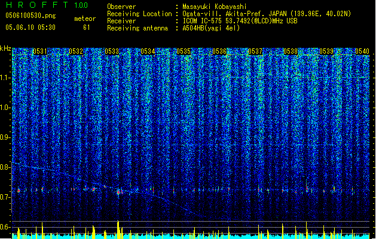Viewport: 376px width, 239px height.
Task: Select the 1.1 frequency axis label
Action: click(x=5, y=78)
